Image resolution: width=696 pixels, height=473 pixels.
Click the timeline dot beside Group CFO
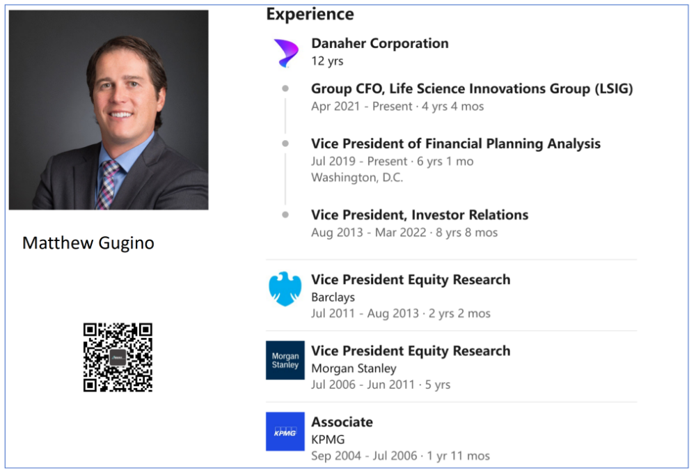[x=285, y=89]
